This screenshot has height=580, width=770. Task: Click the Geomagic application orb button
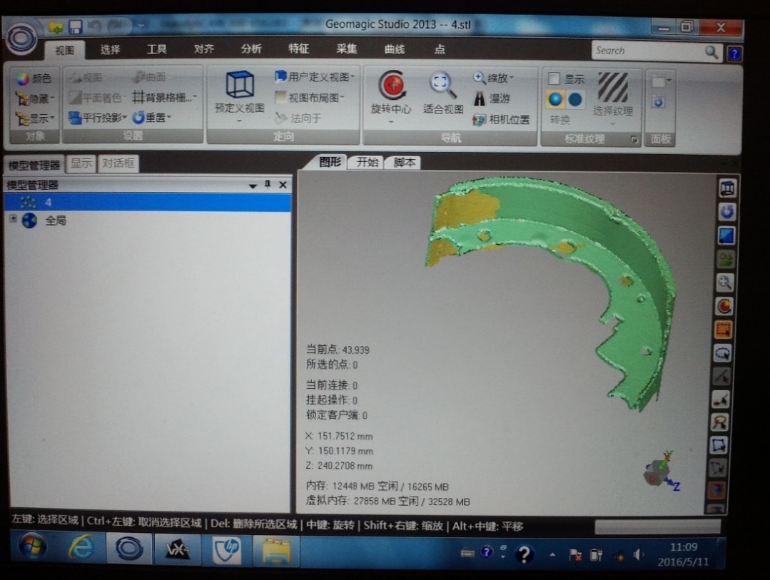click(22, 37)
